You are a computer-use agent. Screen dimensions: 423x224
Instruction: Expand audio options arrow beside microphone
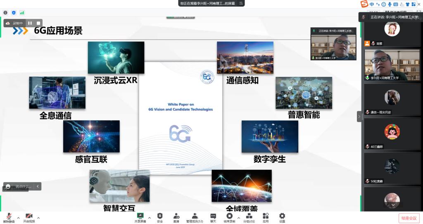point(18,218)
